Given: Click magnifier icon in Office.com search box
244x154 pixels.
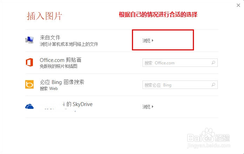Looking at the screenshot, I should [x=213, y=63].
